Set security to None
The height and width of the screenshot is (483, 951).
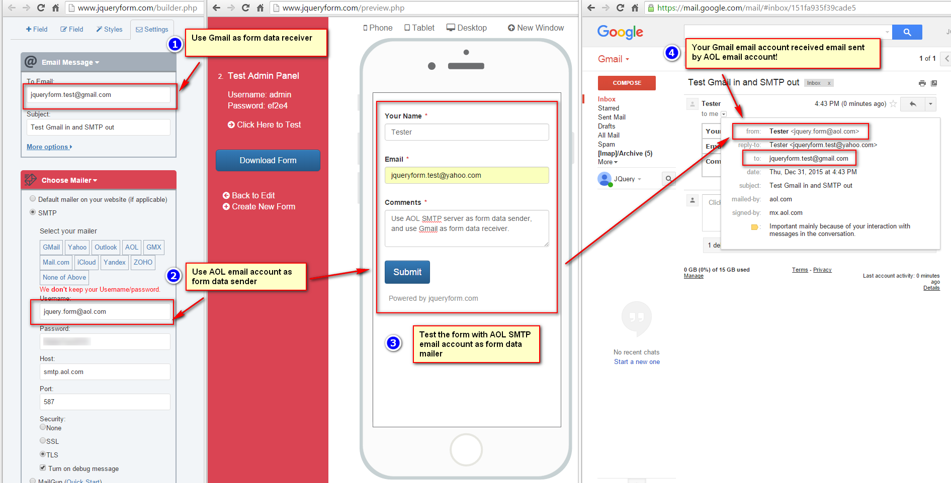coord(43,427)
